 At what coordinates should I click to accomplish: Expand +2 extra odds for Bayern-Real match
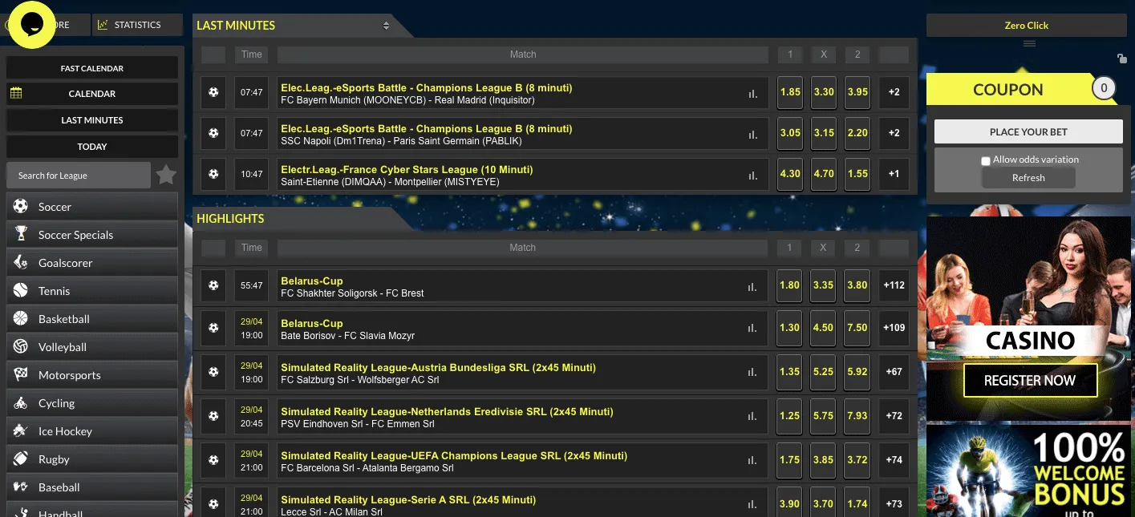pos(893,92)
